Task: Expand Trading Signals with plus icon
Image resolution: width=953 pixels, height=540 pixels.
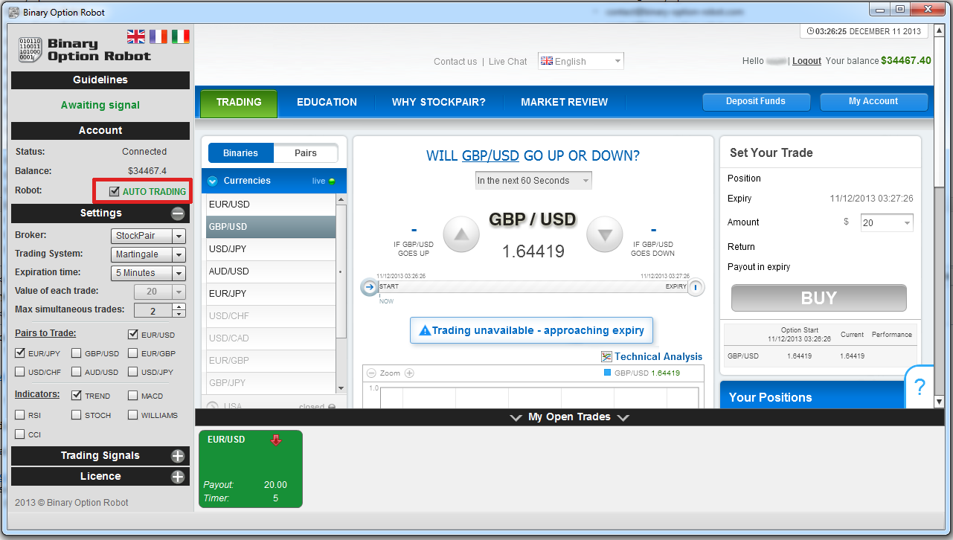Action: click(x=178, y=456)
